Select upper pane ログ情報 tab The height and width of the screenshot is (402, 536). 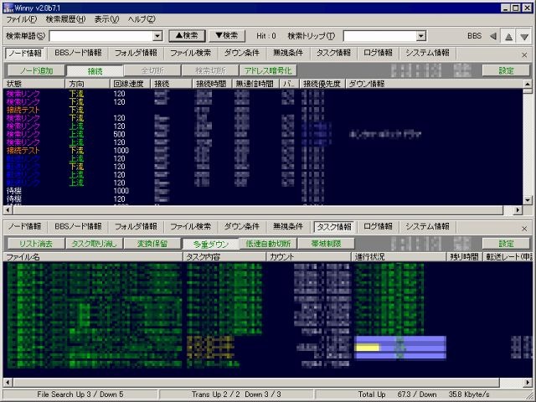378,53
